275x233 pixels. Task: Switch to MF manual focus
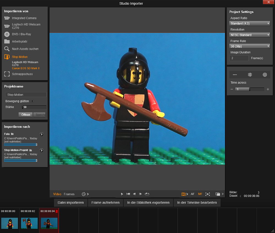200,194
